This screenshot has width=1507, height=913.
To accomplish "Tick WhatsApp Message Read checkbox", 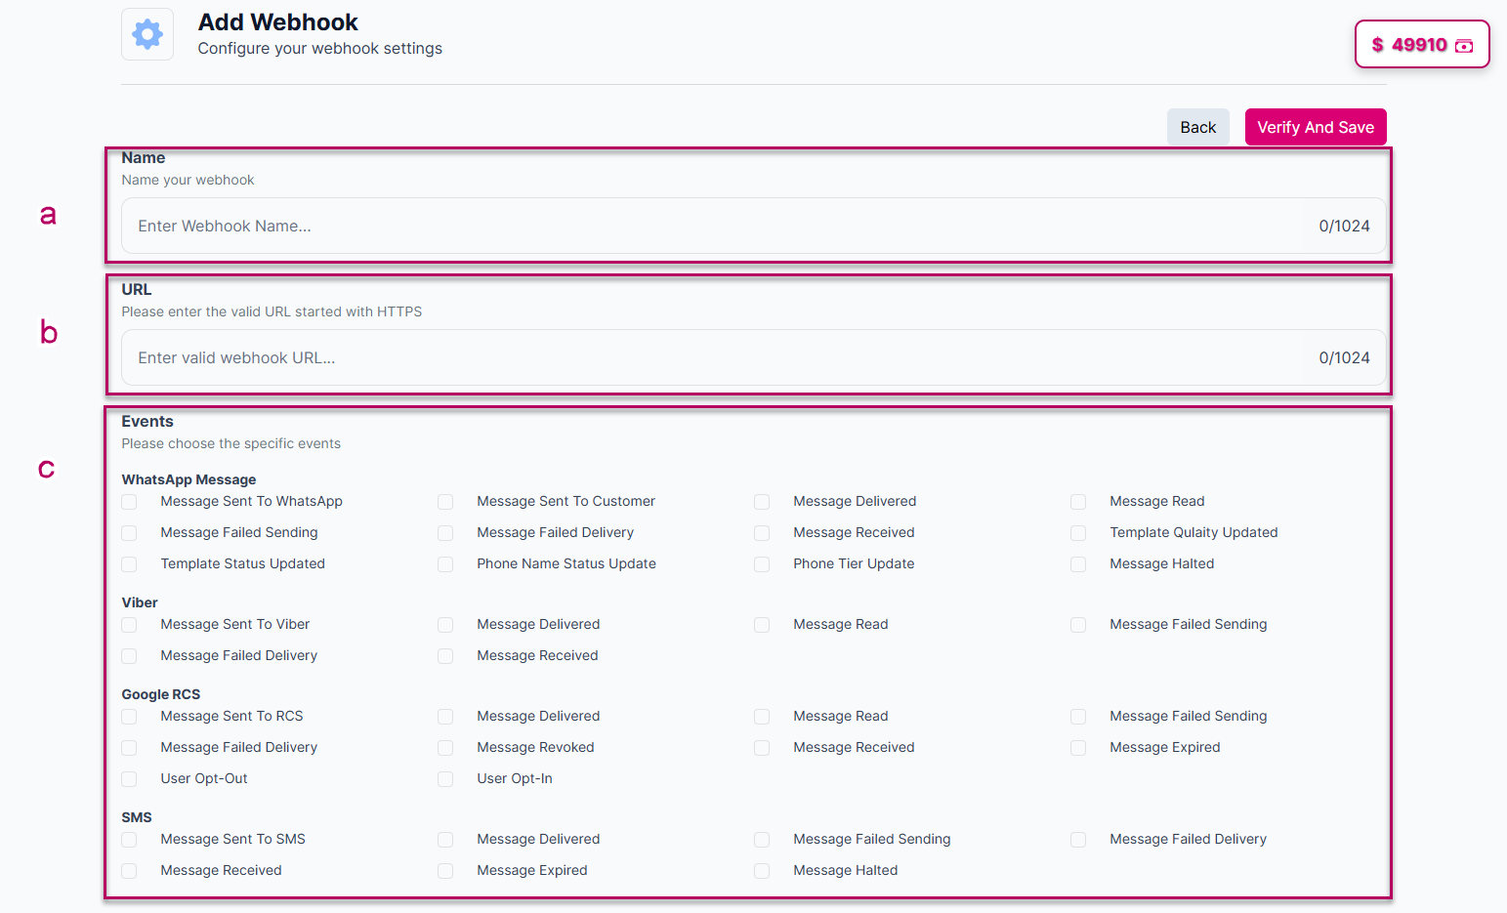I will (1078, 502).
